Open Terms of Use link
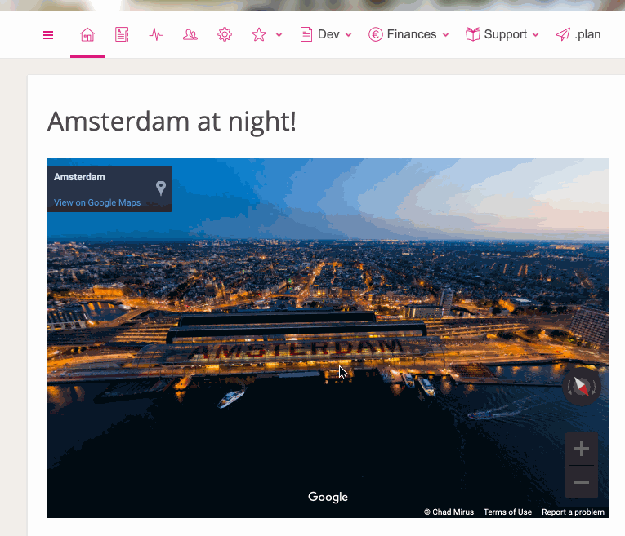The width and height of the screenshot is (625, 536). (x=507, y=512)
